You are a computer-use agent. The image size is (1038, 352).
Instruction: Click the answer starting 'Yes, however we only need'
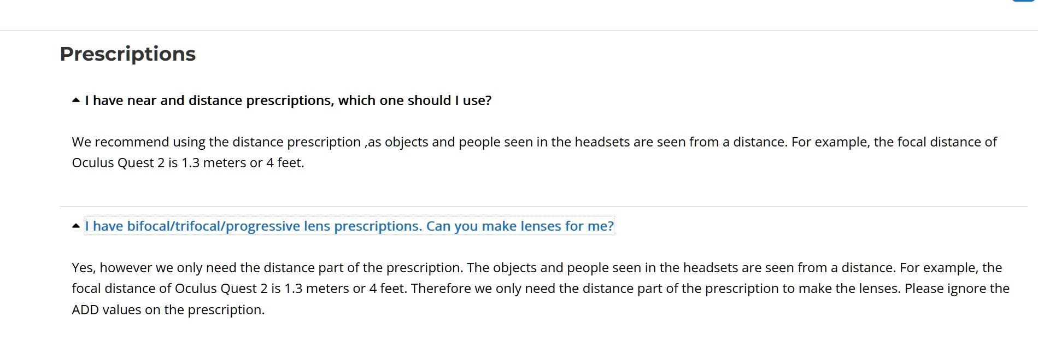click(541, 289)
